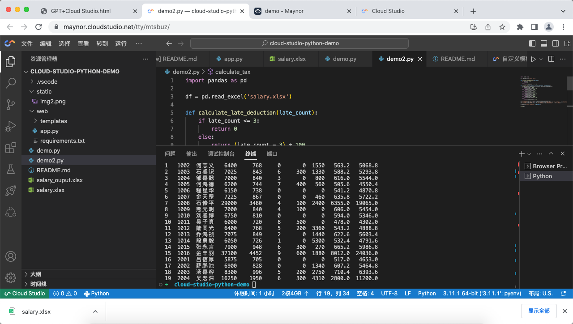The image size is (573, 324).
Task: Click the Cloud Studio logo at menu bar
Action: coord(10,43)
